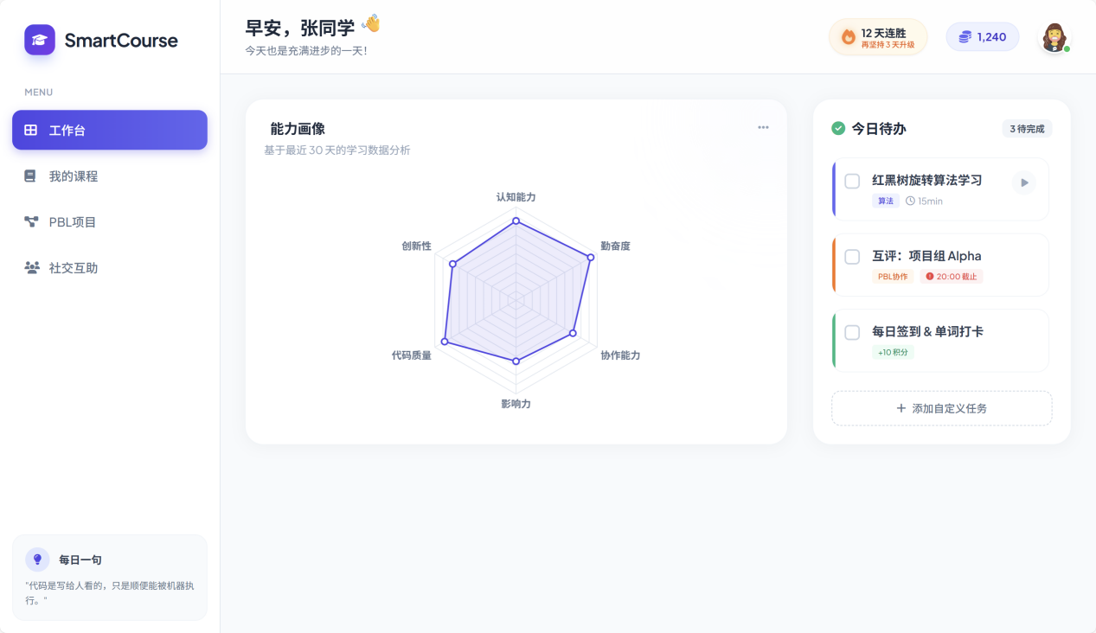Click the 勤奋度 data point on radar chart
The image size is (1096, 633).
click(x=592, y=257)
